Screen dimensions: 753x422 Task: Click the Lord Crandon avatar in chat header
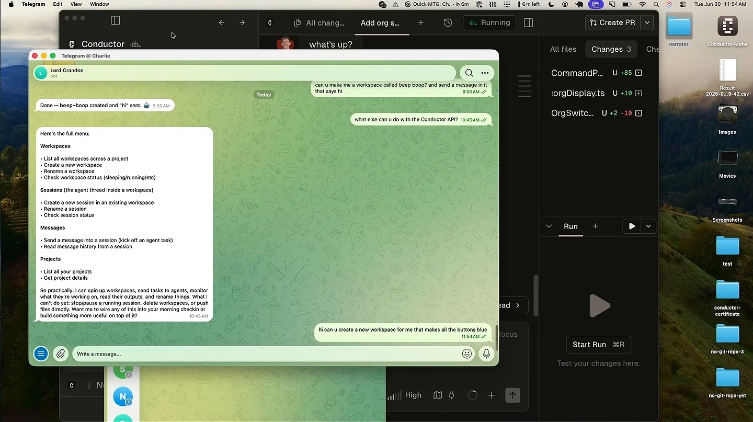pyautogui.click(x=41, y=73)
